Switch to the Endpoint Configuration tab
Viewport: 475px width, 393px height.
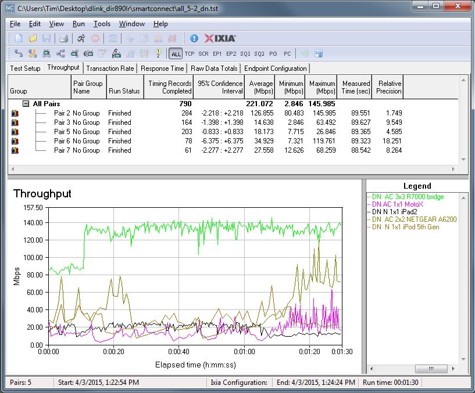[x=276, y=68]
